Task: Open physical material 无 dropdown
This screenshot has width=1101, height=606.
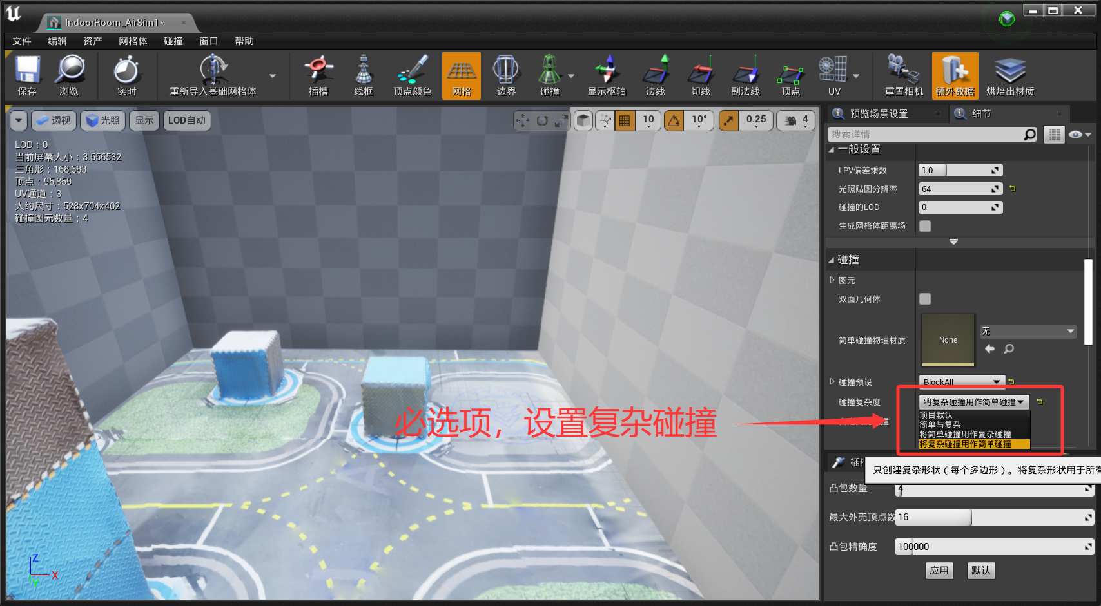Action: click(x=1028, y=331)
